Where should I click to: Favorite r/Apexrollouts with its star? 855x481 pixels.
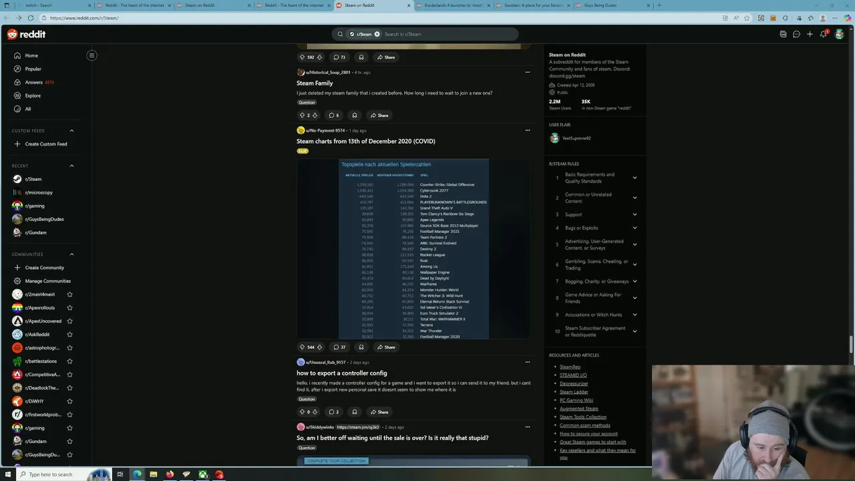coord(69,307)
